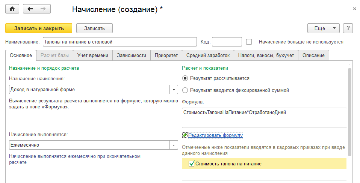Uncheck Стоимость талона на питание
Viewport: 360px width, 183px height.
(192, 163)
